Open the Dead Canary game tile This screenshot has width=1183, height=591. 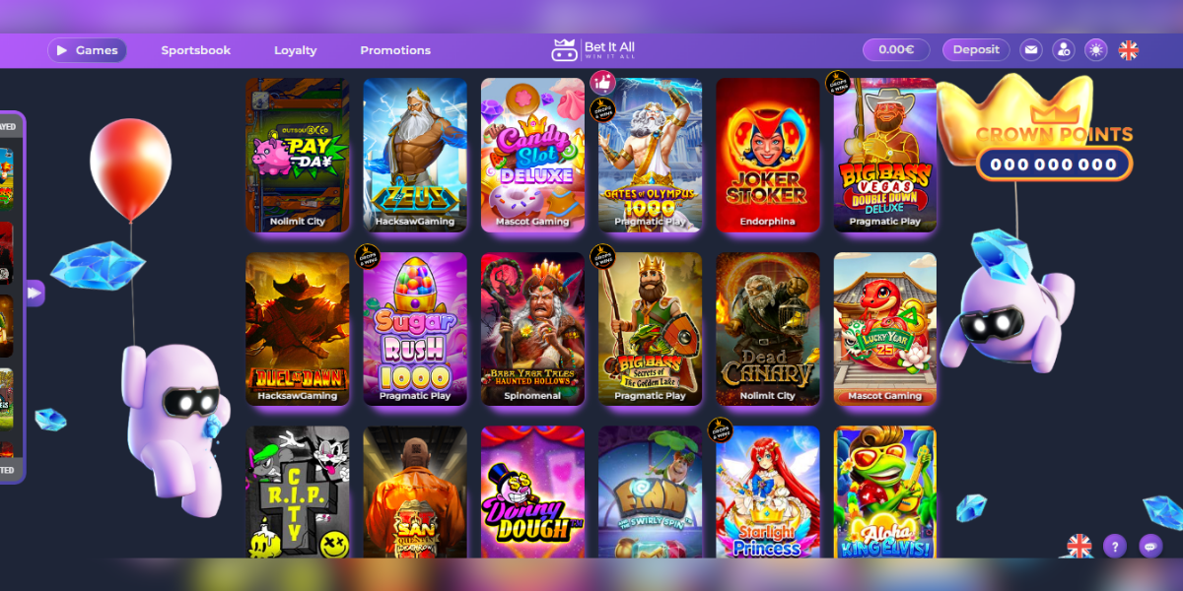pyautogui.click(x=768, y=329)
